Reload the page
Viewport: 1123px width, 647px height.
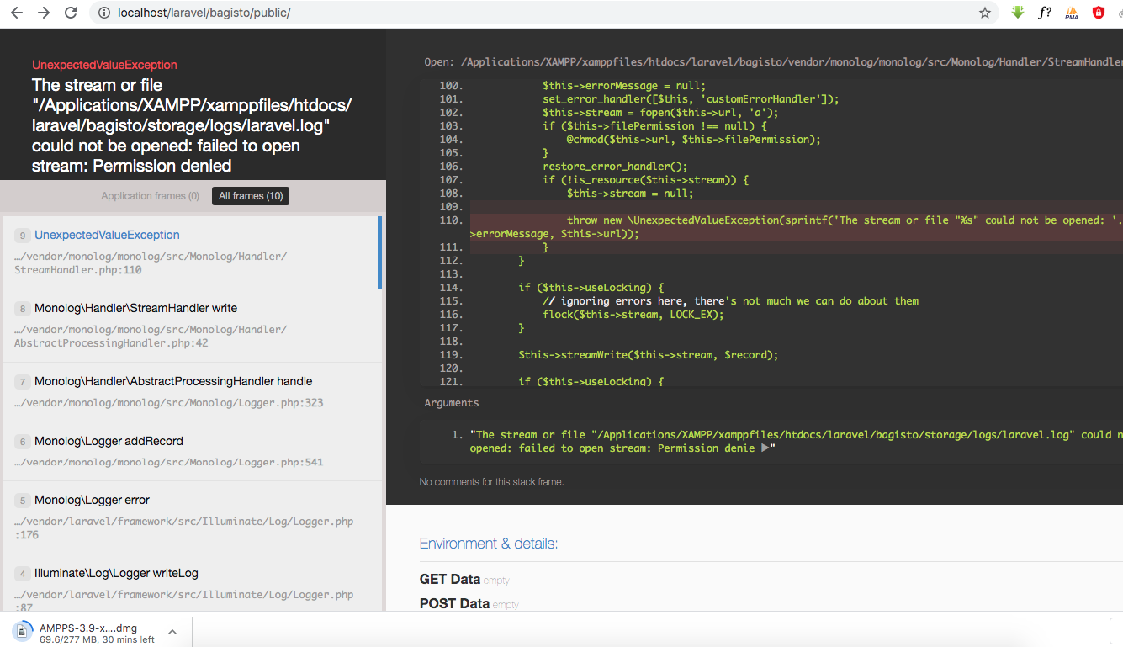[x=71, y=13]
